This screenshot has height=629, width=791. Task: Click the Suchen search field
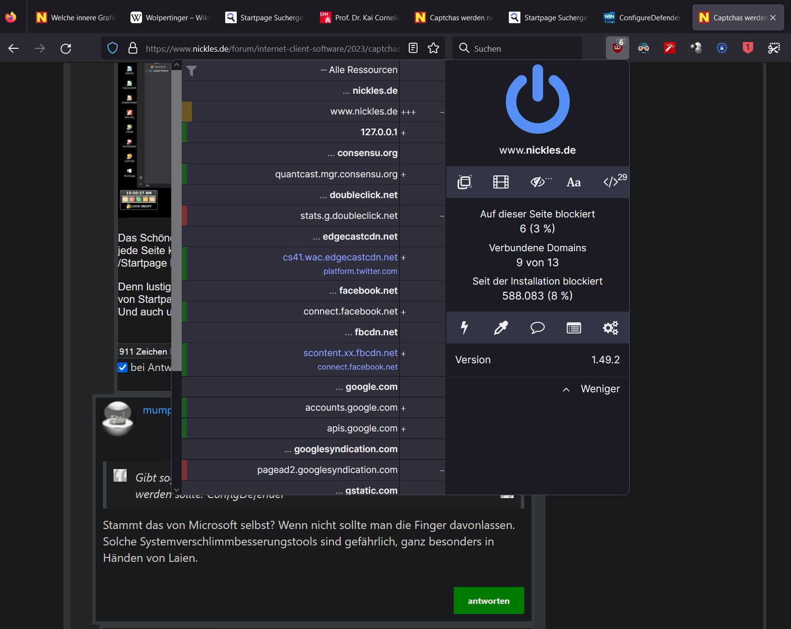click(x=517, y=48)
